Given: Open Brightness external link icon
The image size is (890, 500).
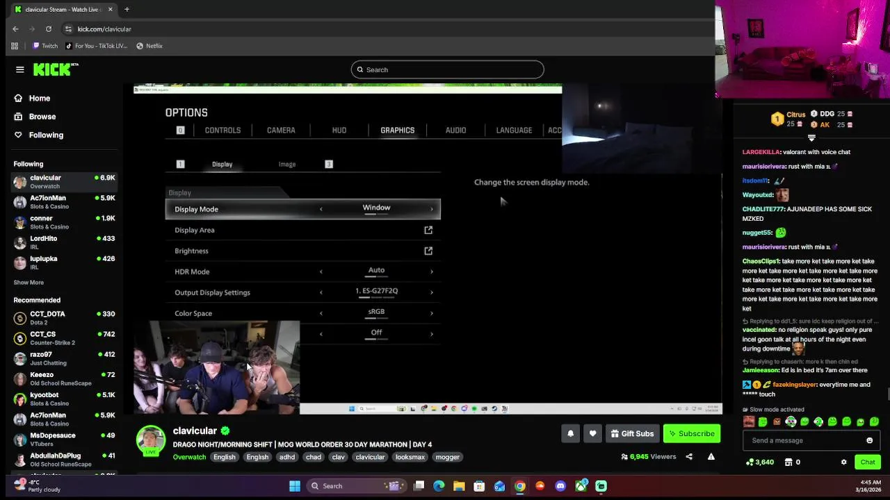Looking at the screenshot, I should (x=428, y=251).
